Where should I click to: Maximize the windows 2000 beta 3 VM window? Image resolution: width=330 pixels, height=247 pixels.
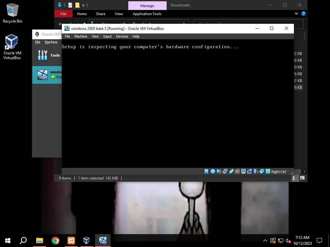272,28
